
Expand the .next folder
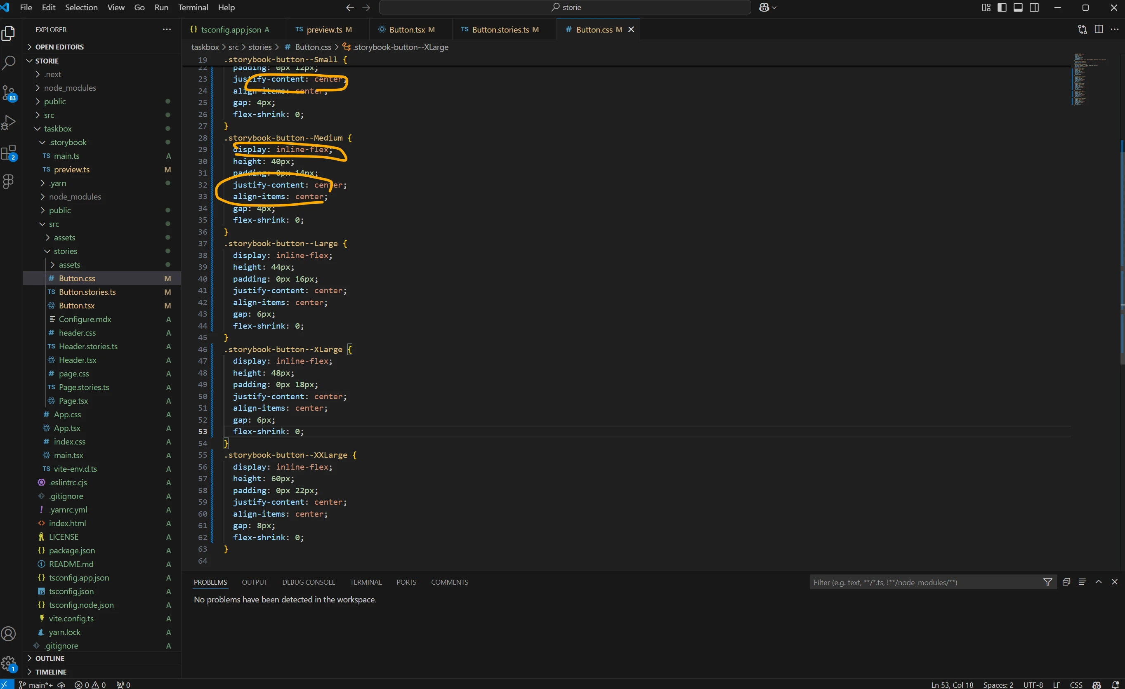(x=102, y=74)
